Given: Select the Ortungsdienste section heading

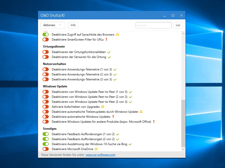Looking at the screenshot, I should 54,47.
